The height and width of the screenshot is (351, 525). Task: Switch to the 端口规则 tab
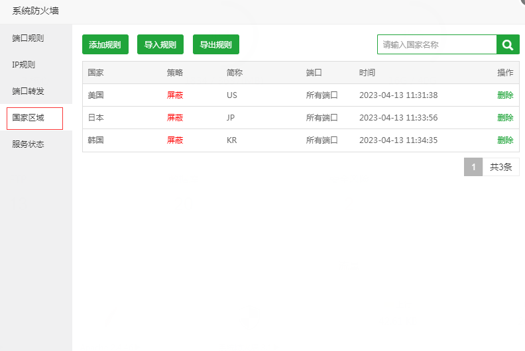click(28, 38)
